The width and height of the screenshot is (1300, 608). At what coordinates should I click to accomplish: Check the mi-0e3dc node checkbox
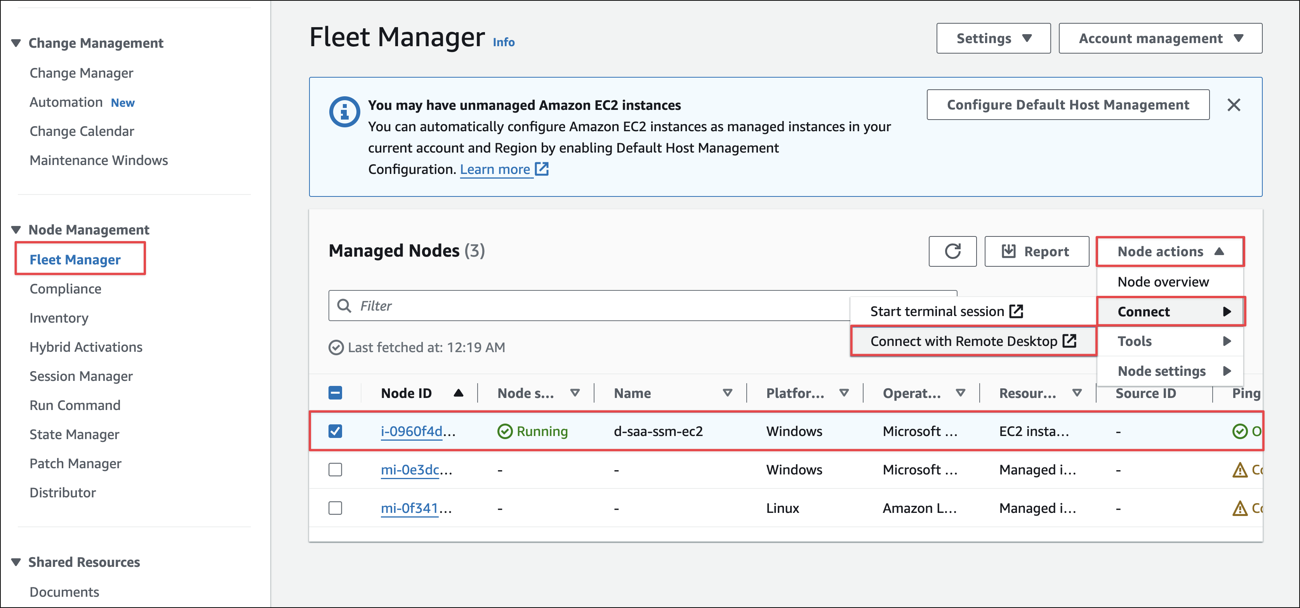point(335,470)
